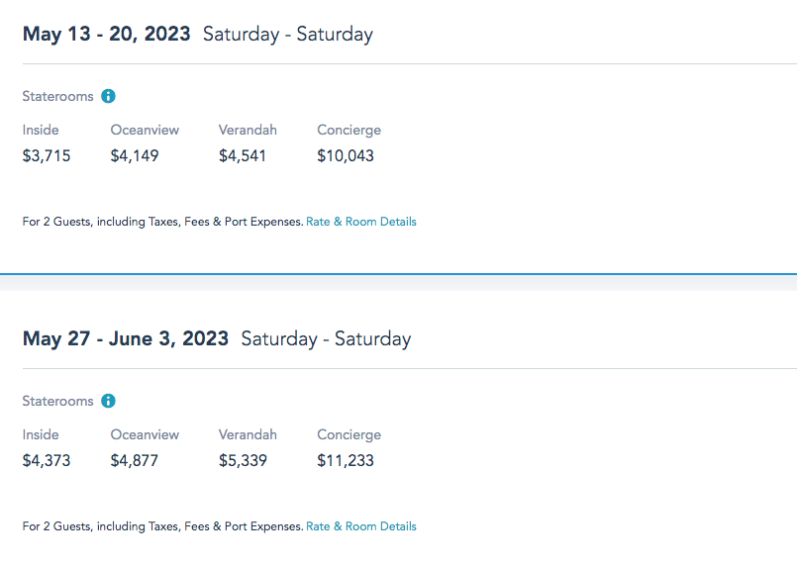Click Staterooms label under May 27 - June 3
Screen dimensions: 797x566
click(57, 401)
